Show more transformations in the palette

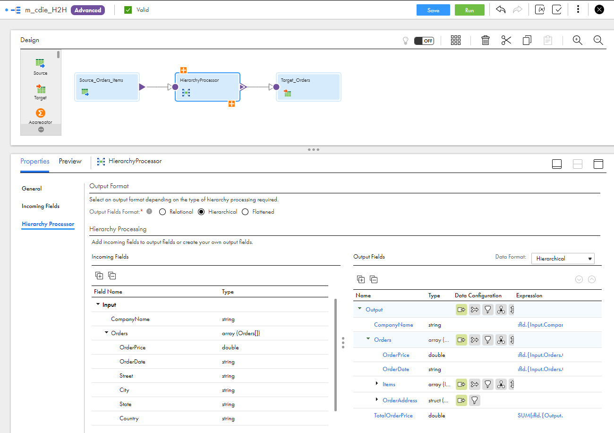pyautogui.click(x=41, y=130)
